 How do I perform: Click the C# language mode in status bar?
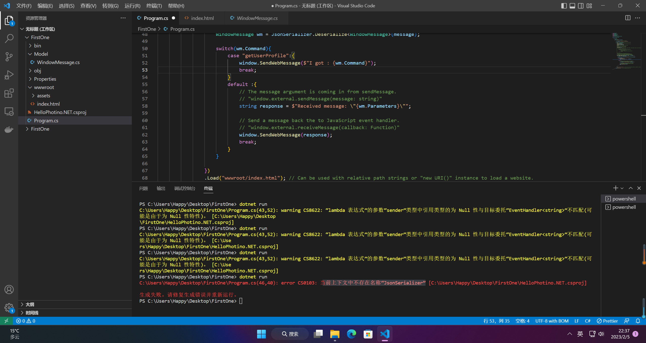[587, 321]
